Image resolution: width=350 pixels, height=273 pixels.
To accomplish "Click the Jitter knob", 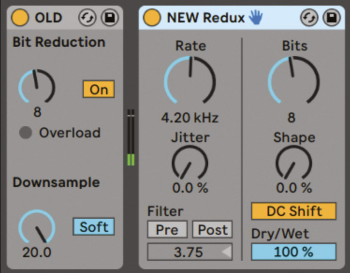I will point(190,163).
